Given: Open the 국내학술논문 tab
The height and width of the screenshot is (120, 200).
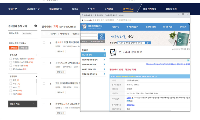Looking at the screenshot, I should pyautogui.click(x=33, y=9).
